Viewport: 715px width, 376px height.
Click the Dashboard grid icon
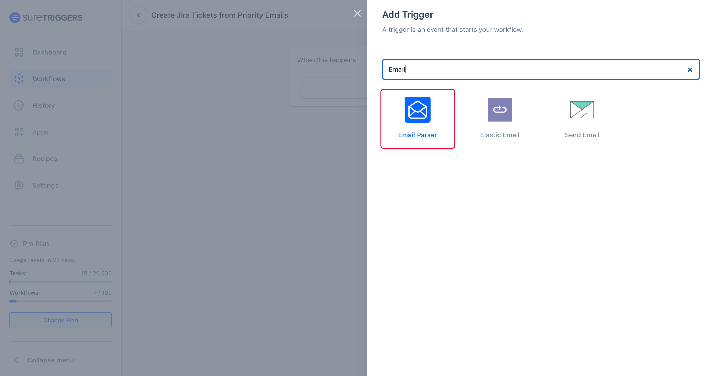pyautogui.click(x=19, y=52)
